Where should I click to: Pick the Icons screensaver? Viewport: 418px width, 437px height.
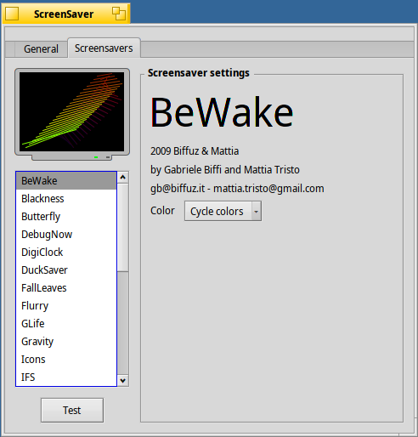[66, 360]
